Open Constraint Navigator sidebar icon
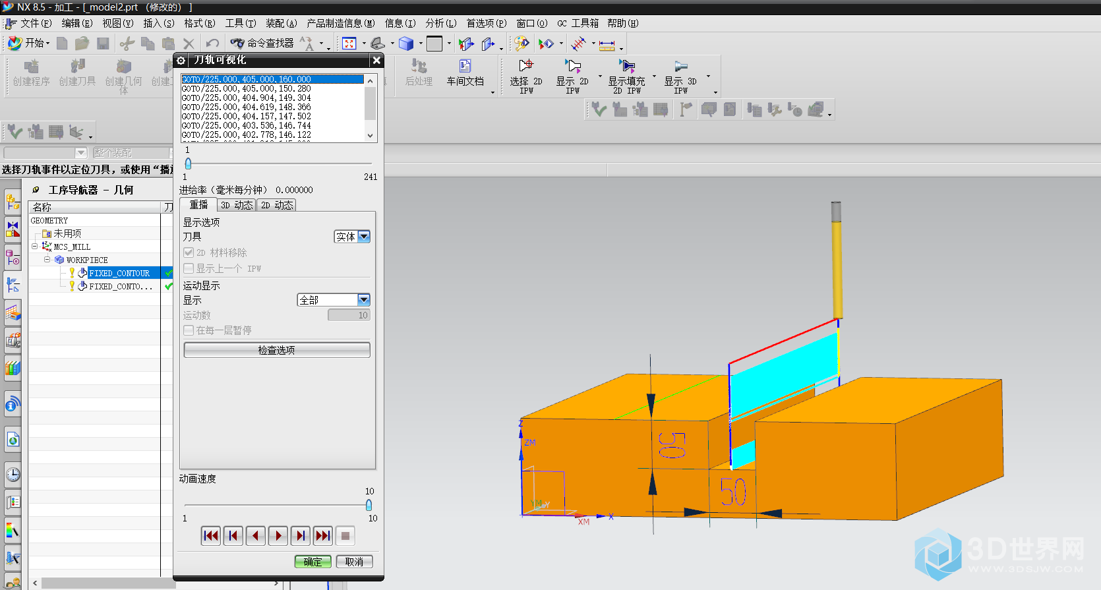This screenshot has width=1101, height=590. pyautogui.click(x=13, y=229)
